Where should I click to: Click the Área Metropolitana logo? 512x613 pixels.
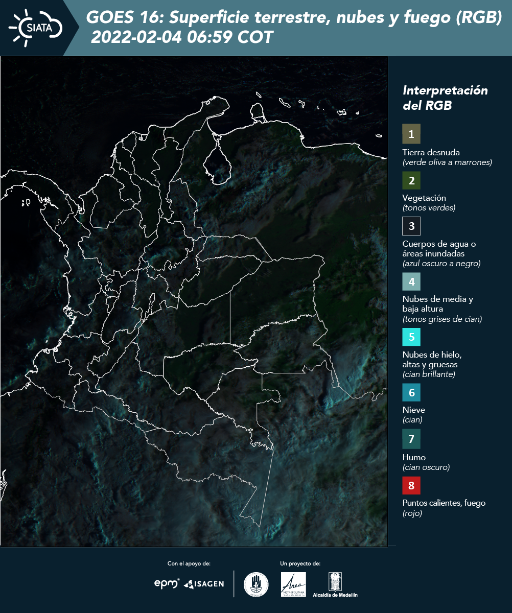click(x=294, y=584)
